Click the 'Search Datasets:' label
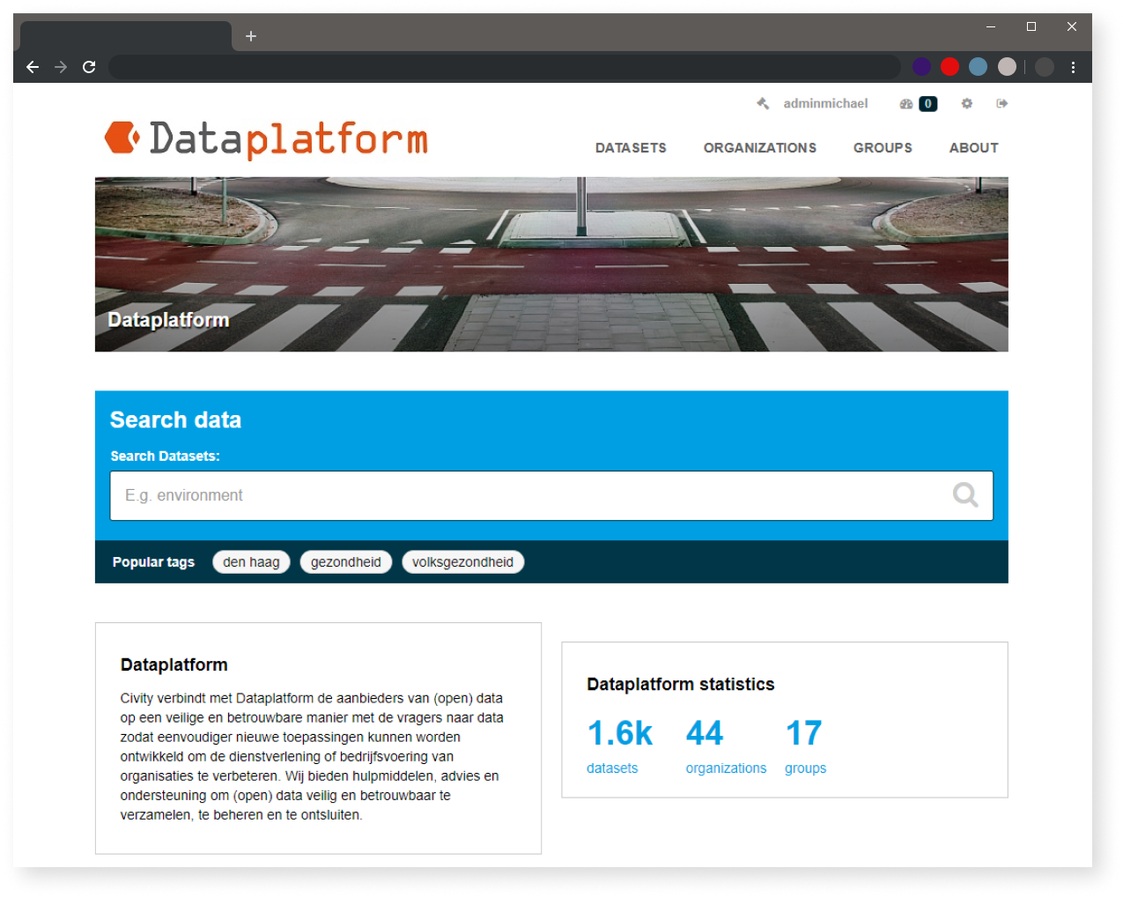 pyautogui.click(x=166, y=456)
